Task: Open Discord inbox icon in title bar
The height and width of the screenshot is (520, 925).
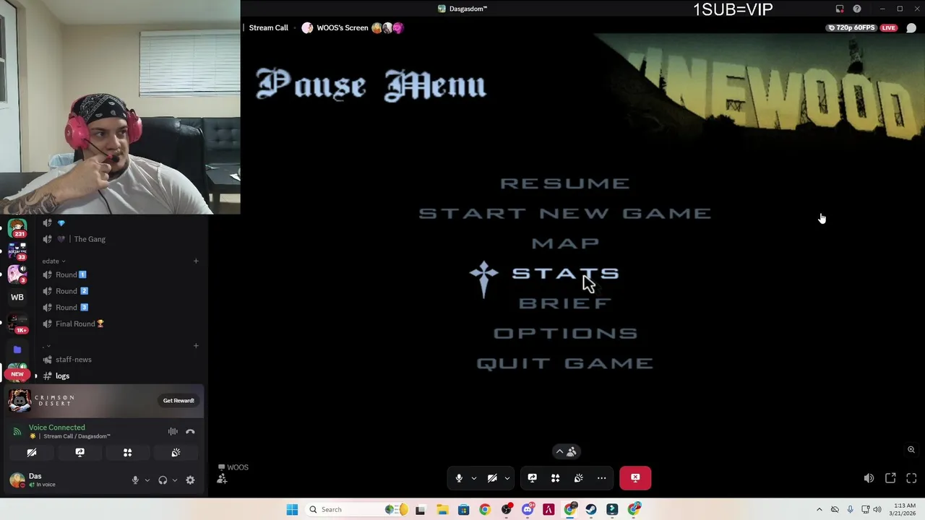Action: click(840, 9)
